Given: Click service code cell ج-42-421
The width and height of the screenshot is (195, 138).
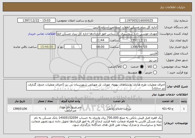Looking at the screenshot, I should click(x=168, y=109).
